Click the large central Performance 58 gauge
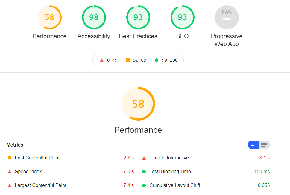The height and width of the screenshot is (195, 290). (138, 104)
